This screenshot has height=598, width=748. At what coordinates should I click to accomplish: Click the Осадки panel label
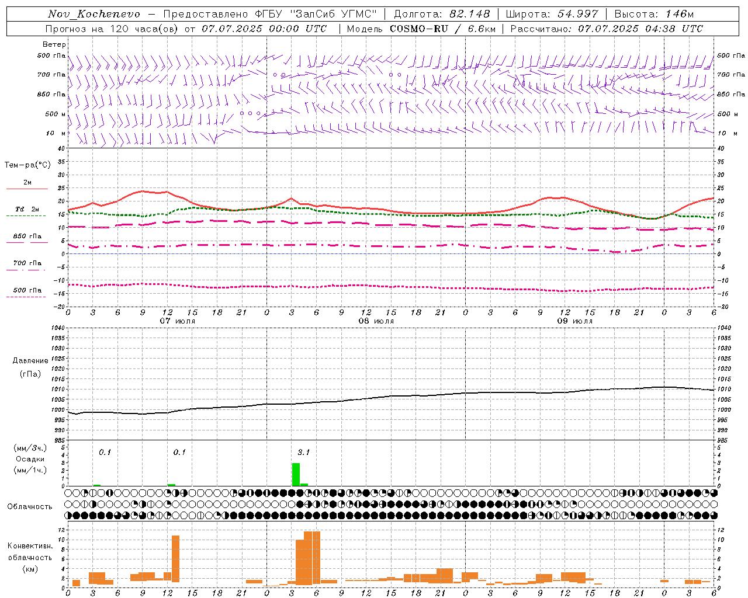(x=30, y=459)
